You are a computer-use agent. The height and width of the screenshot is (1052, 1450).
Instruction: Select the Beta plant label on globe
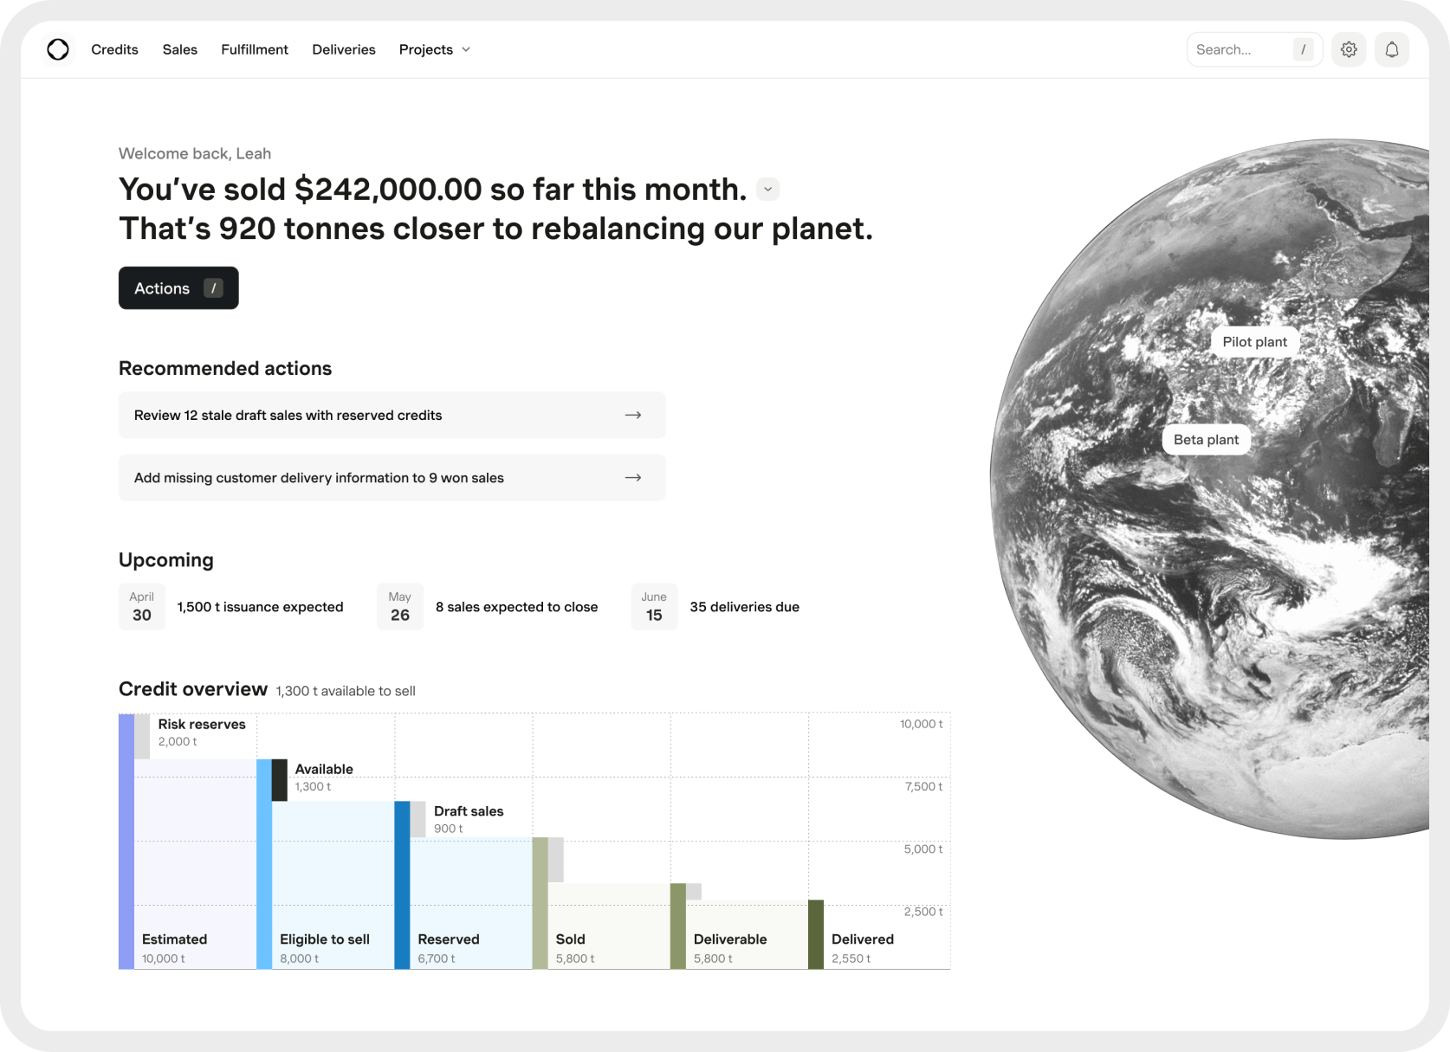point(1206,439)
